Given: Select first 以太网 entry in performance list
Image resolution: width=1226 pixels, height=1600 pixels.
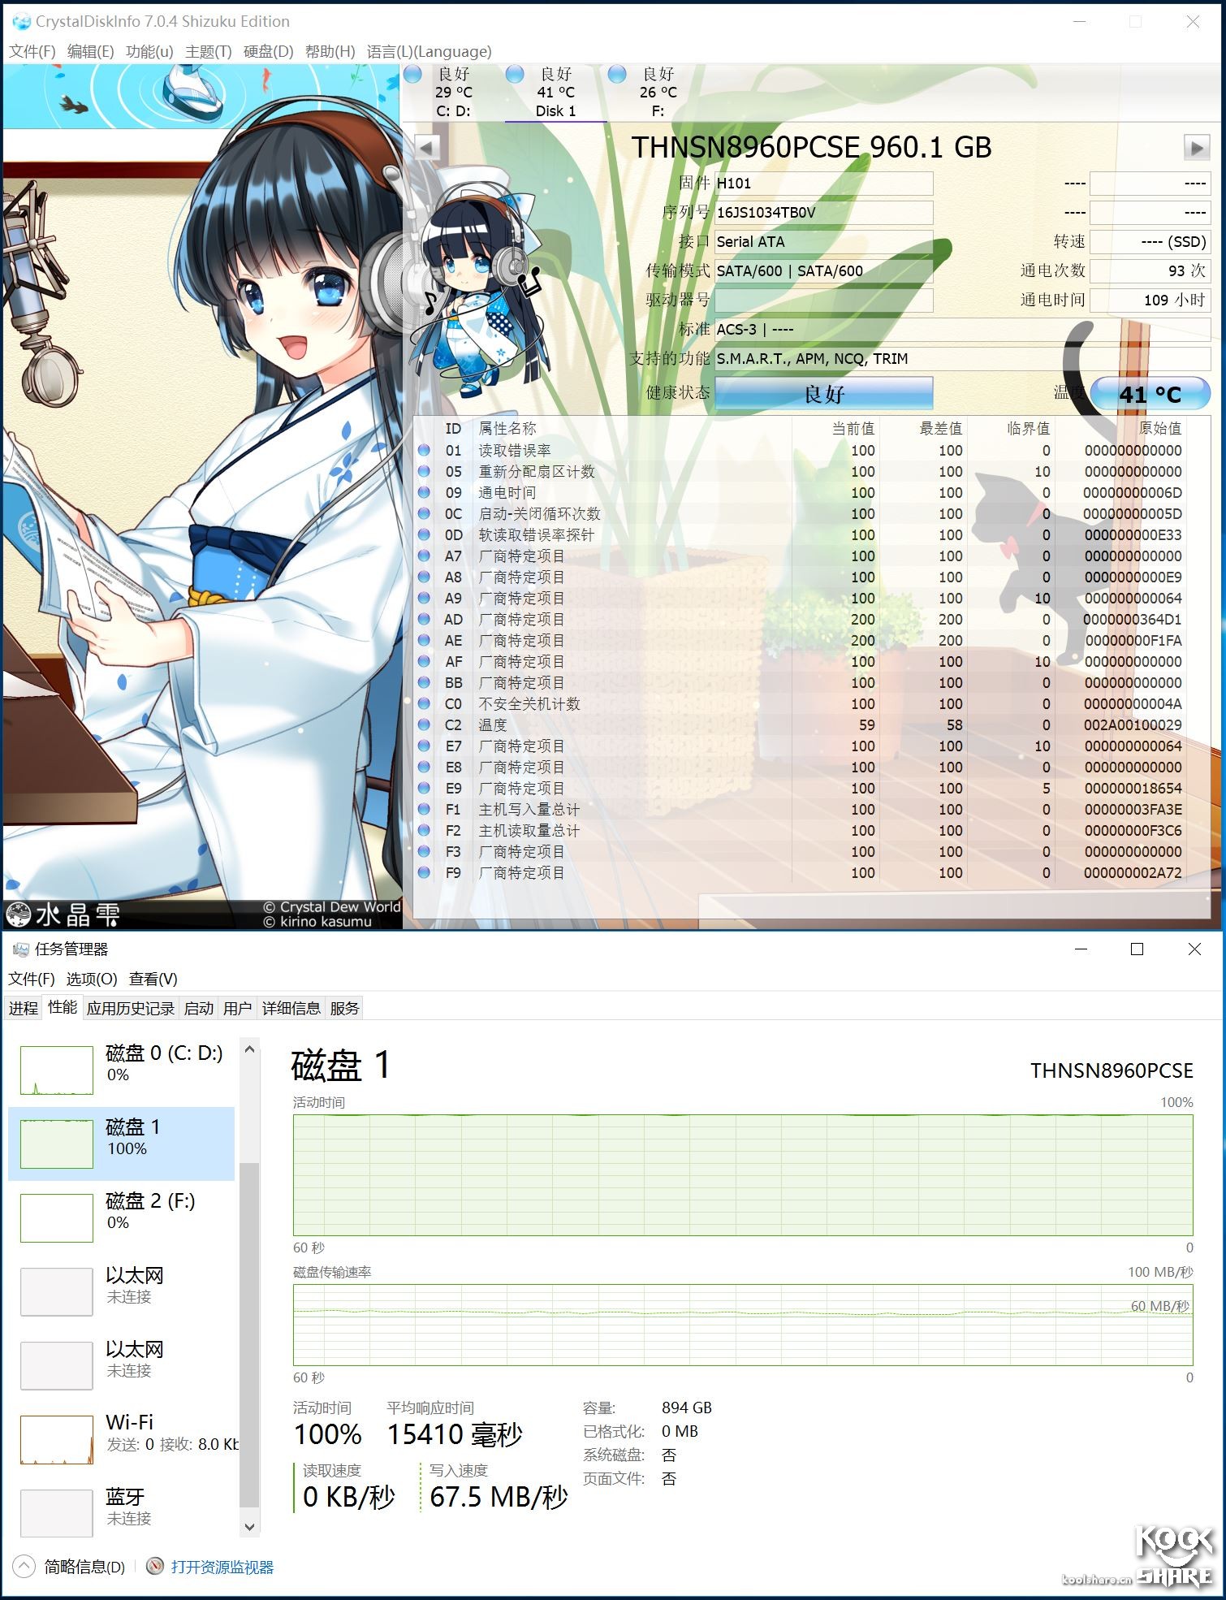Looking at the screenshot, I should click(x=122, y=1291).
